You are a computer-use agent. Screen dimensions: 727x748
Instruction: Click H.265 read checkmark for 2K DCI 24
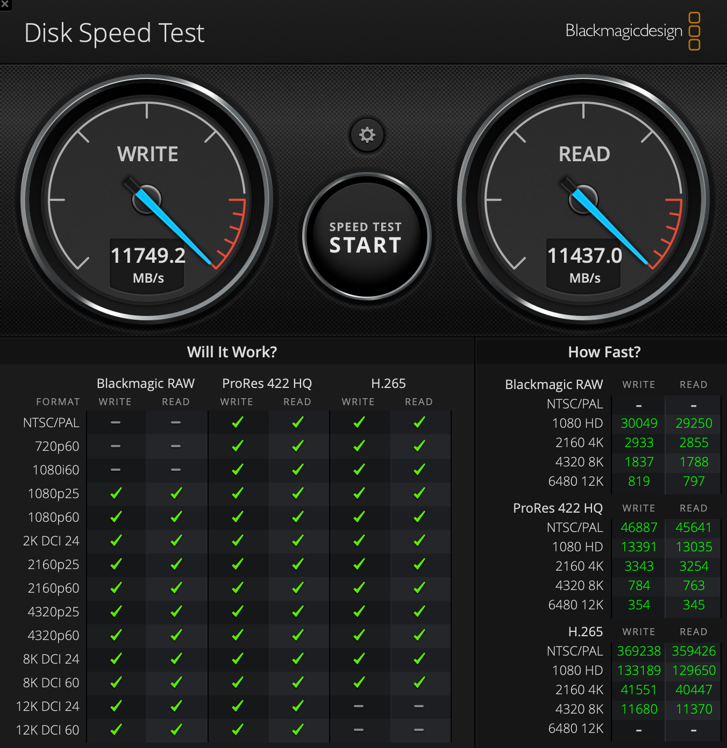point(419,541)
